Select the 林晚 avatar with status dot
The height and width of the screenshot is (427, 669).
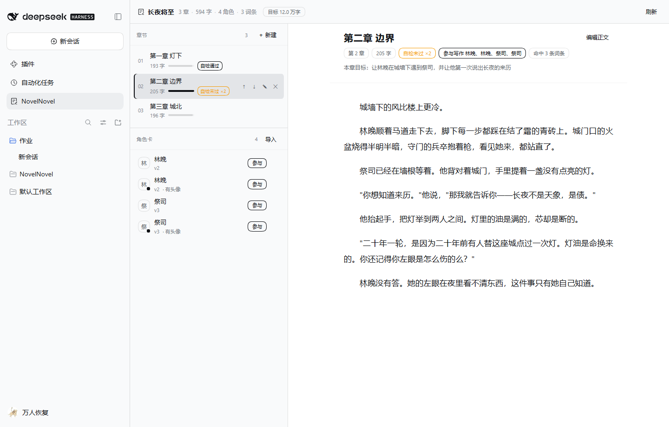point(144,185)
